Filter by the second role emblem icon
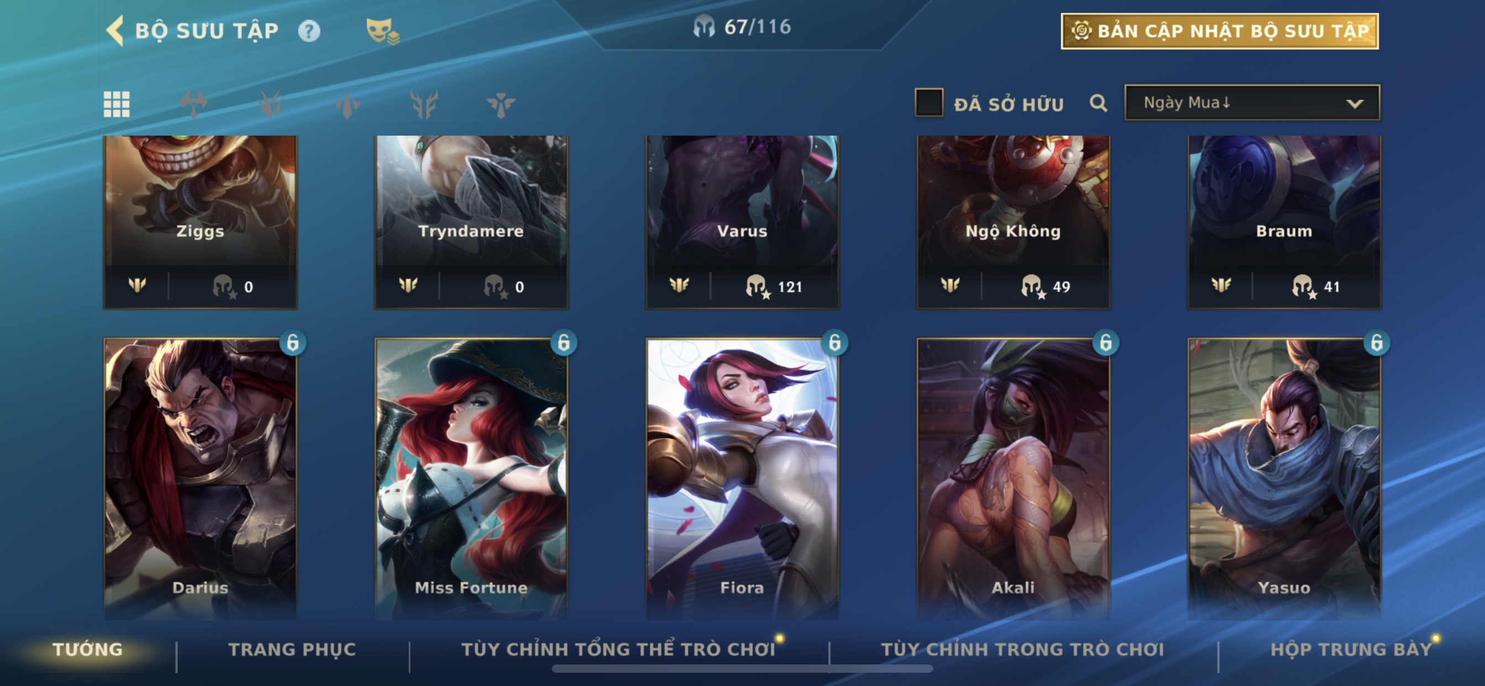Screen dimensions: 1485x686 (x=270, y=104)
